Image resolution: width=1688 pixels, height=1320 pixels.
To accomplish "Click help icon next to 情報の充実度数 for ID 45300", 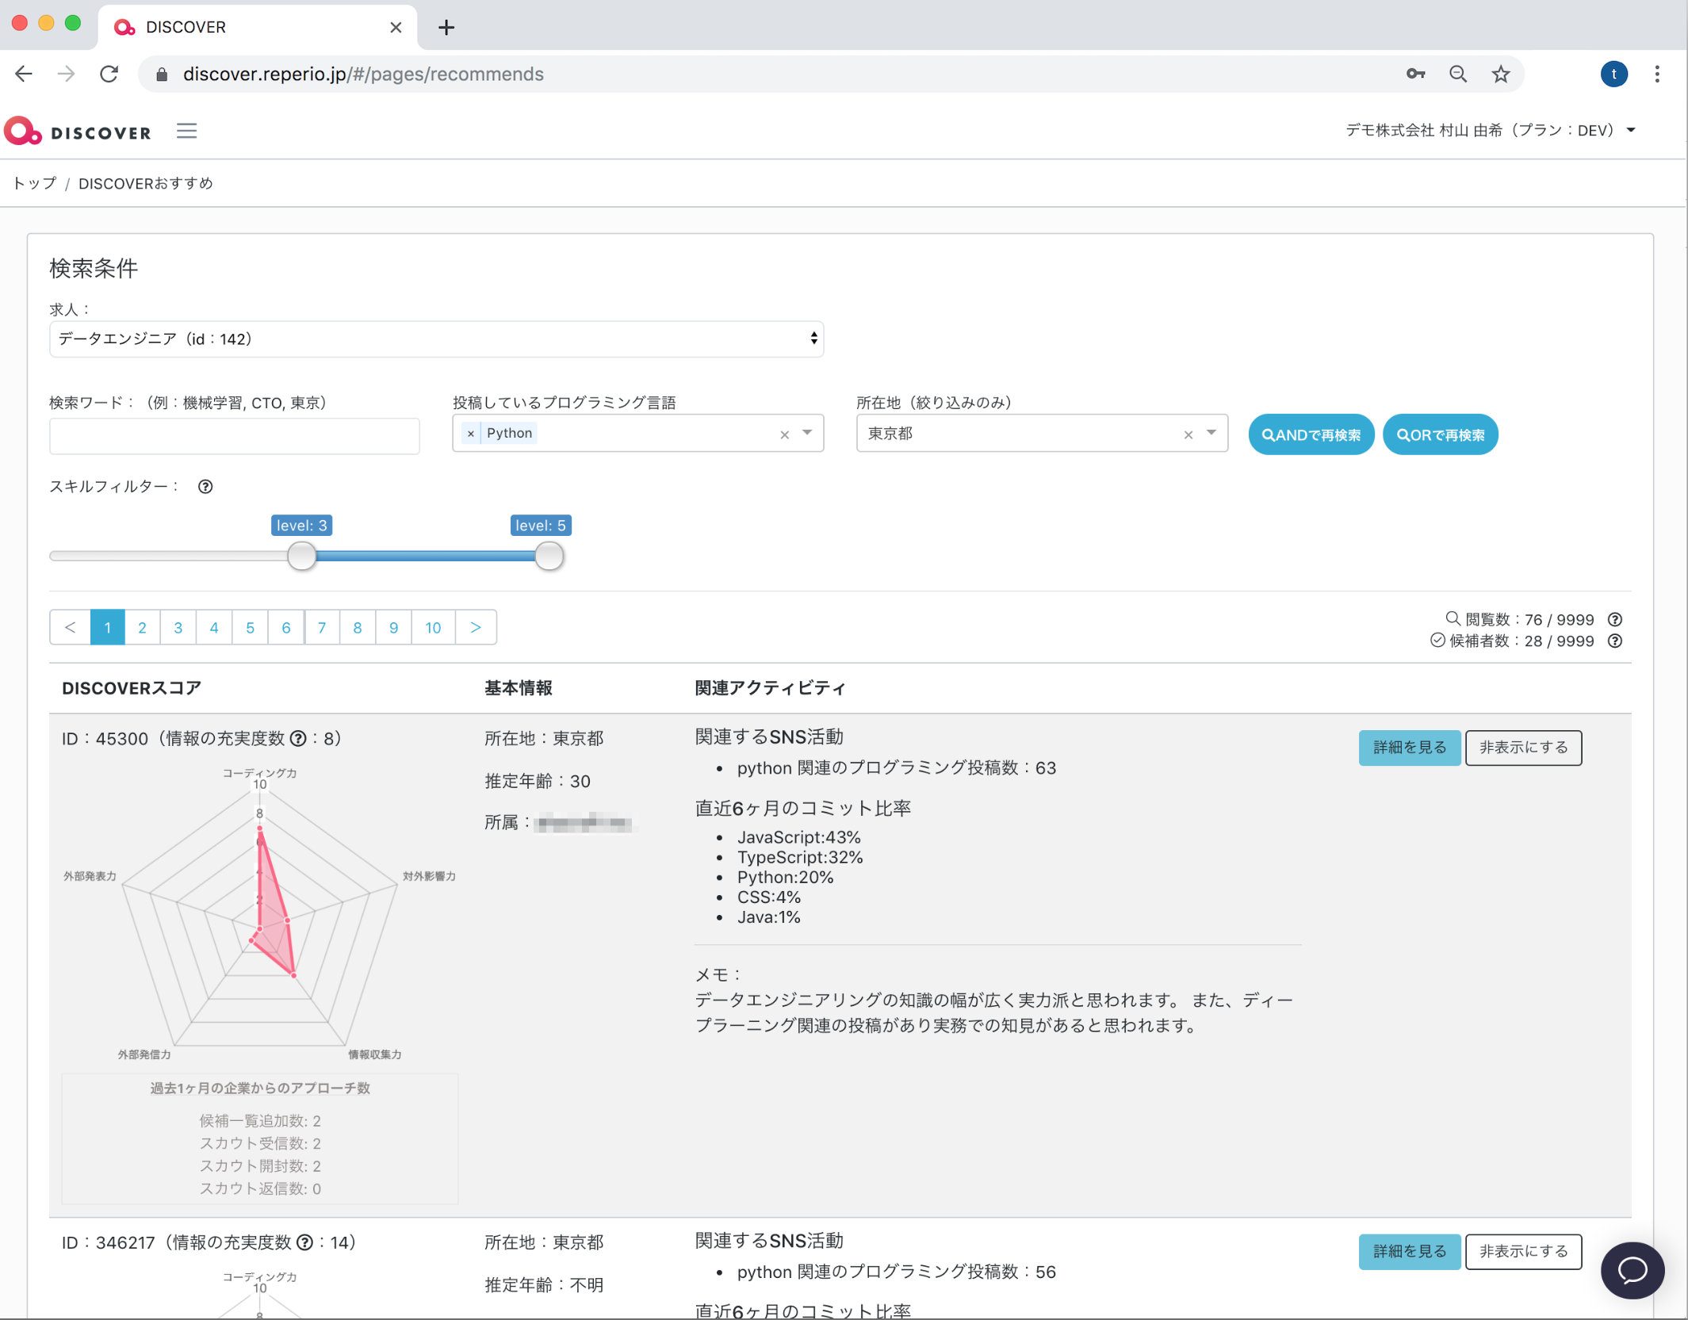I will (x=298, y=739).
